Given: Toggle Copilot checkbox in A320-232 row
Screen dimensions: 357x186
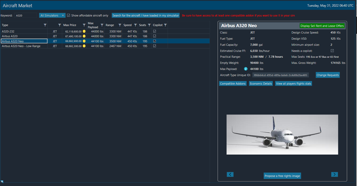Looking at the screenshot, I should click(x=155, y=31).
